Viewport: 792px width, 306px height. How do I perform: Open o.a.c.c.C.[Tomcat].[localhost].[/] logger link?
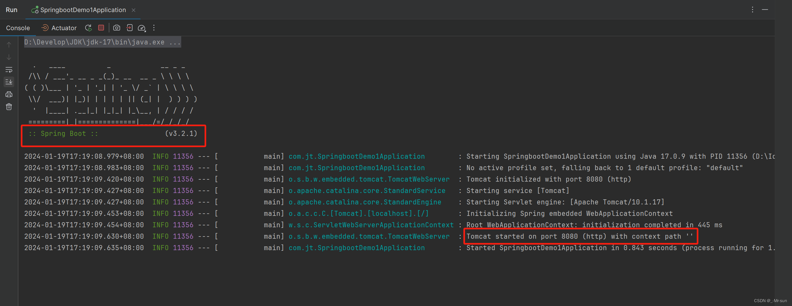pos(359,214)
